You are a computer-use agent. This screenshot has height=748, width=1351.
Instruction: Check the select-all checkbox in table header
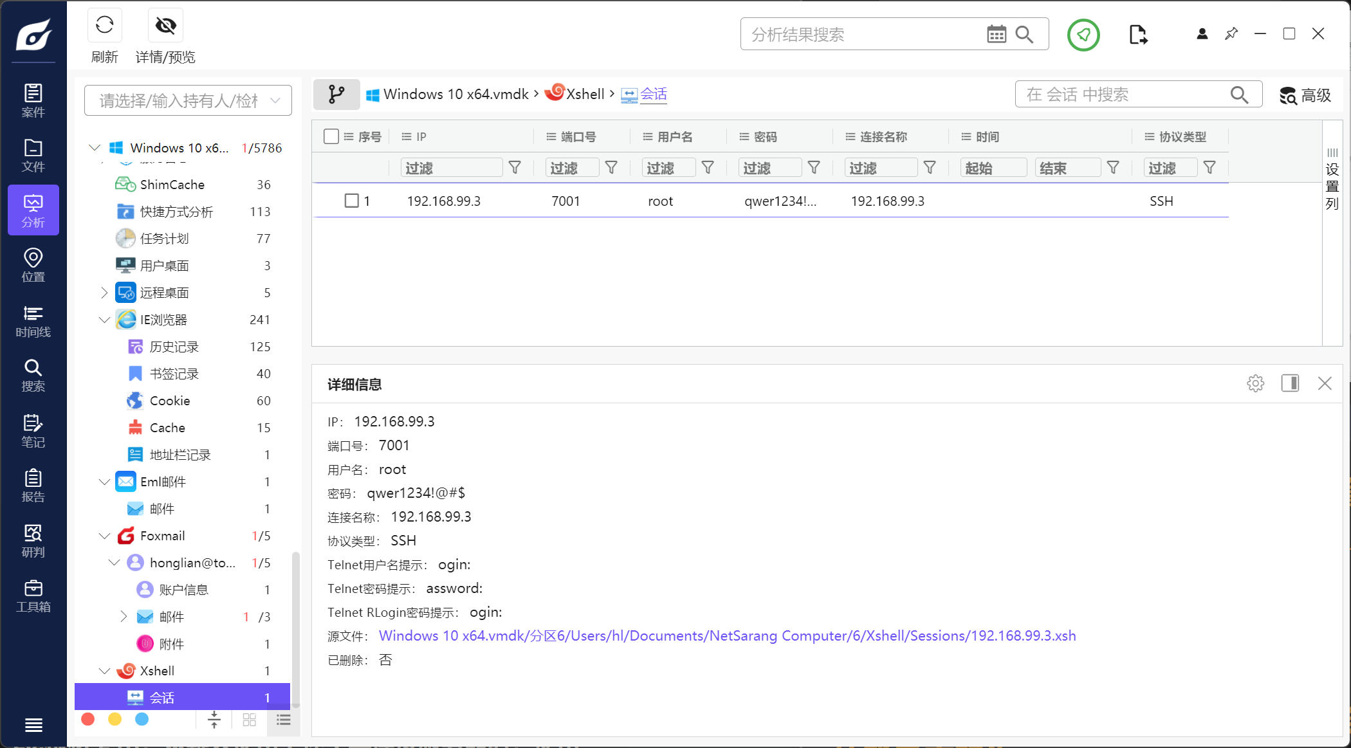point(331,136)
